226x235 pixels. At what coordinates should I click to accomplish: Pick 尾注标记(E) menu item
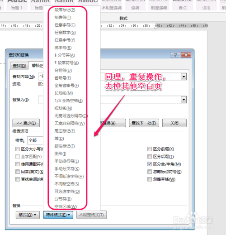(x=65, y=131)
